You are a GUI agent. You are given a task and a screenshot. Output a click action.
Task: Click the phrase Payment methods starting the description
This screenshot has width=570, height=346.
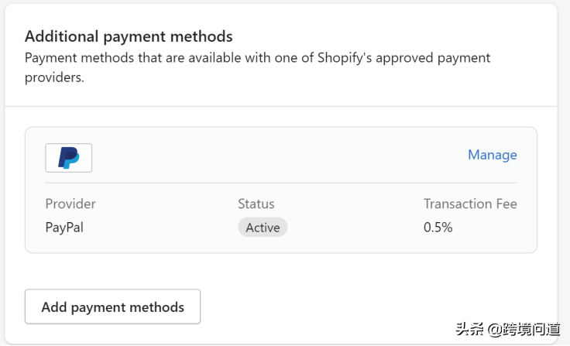(x=74, y=58)
